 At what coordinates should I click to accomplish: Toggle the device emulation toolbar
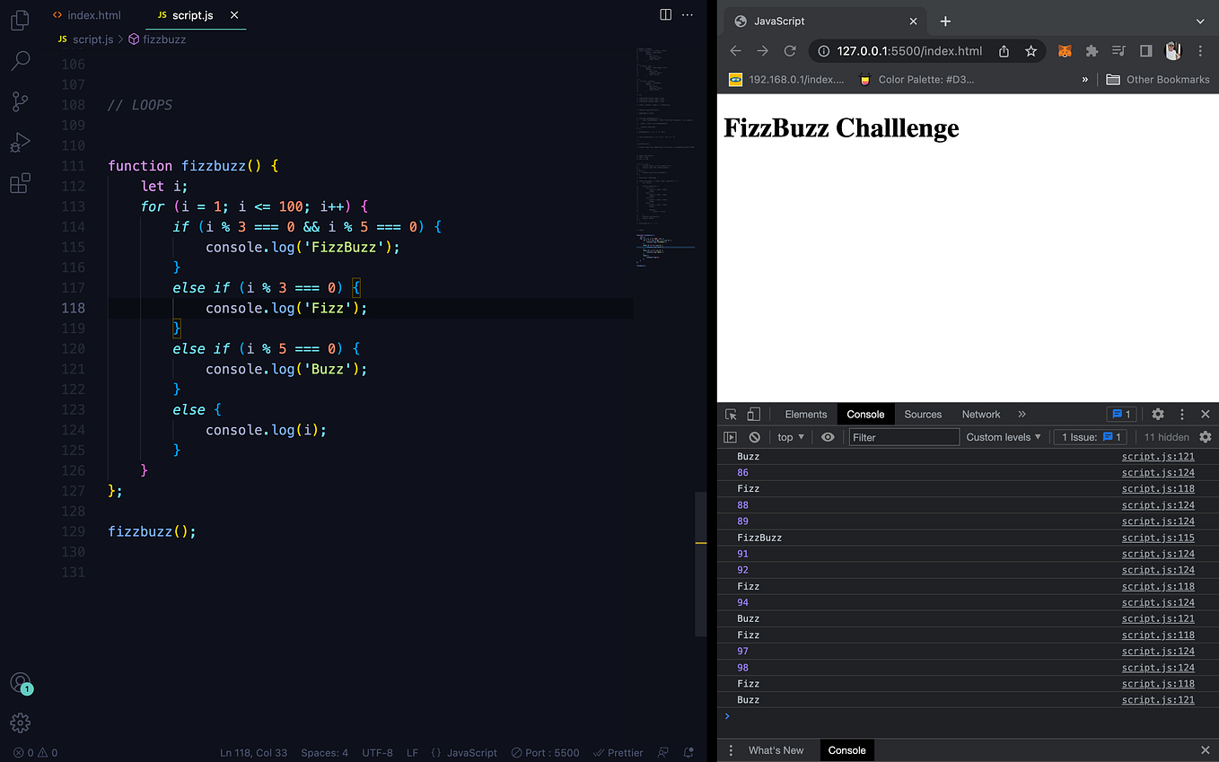click(x=752, y=414)
